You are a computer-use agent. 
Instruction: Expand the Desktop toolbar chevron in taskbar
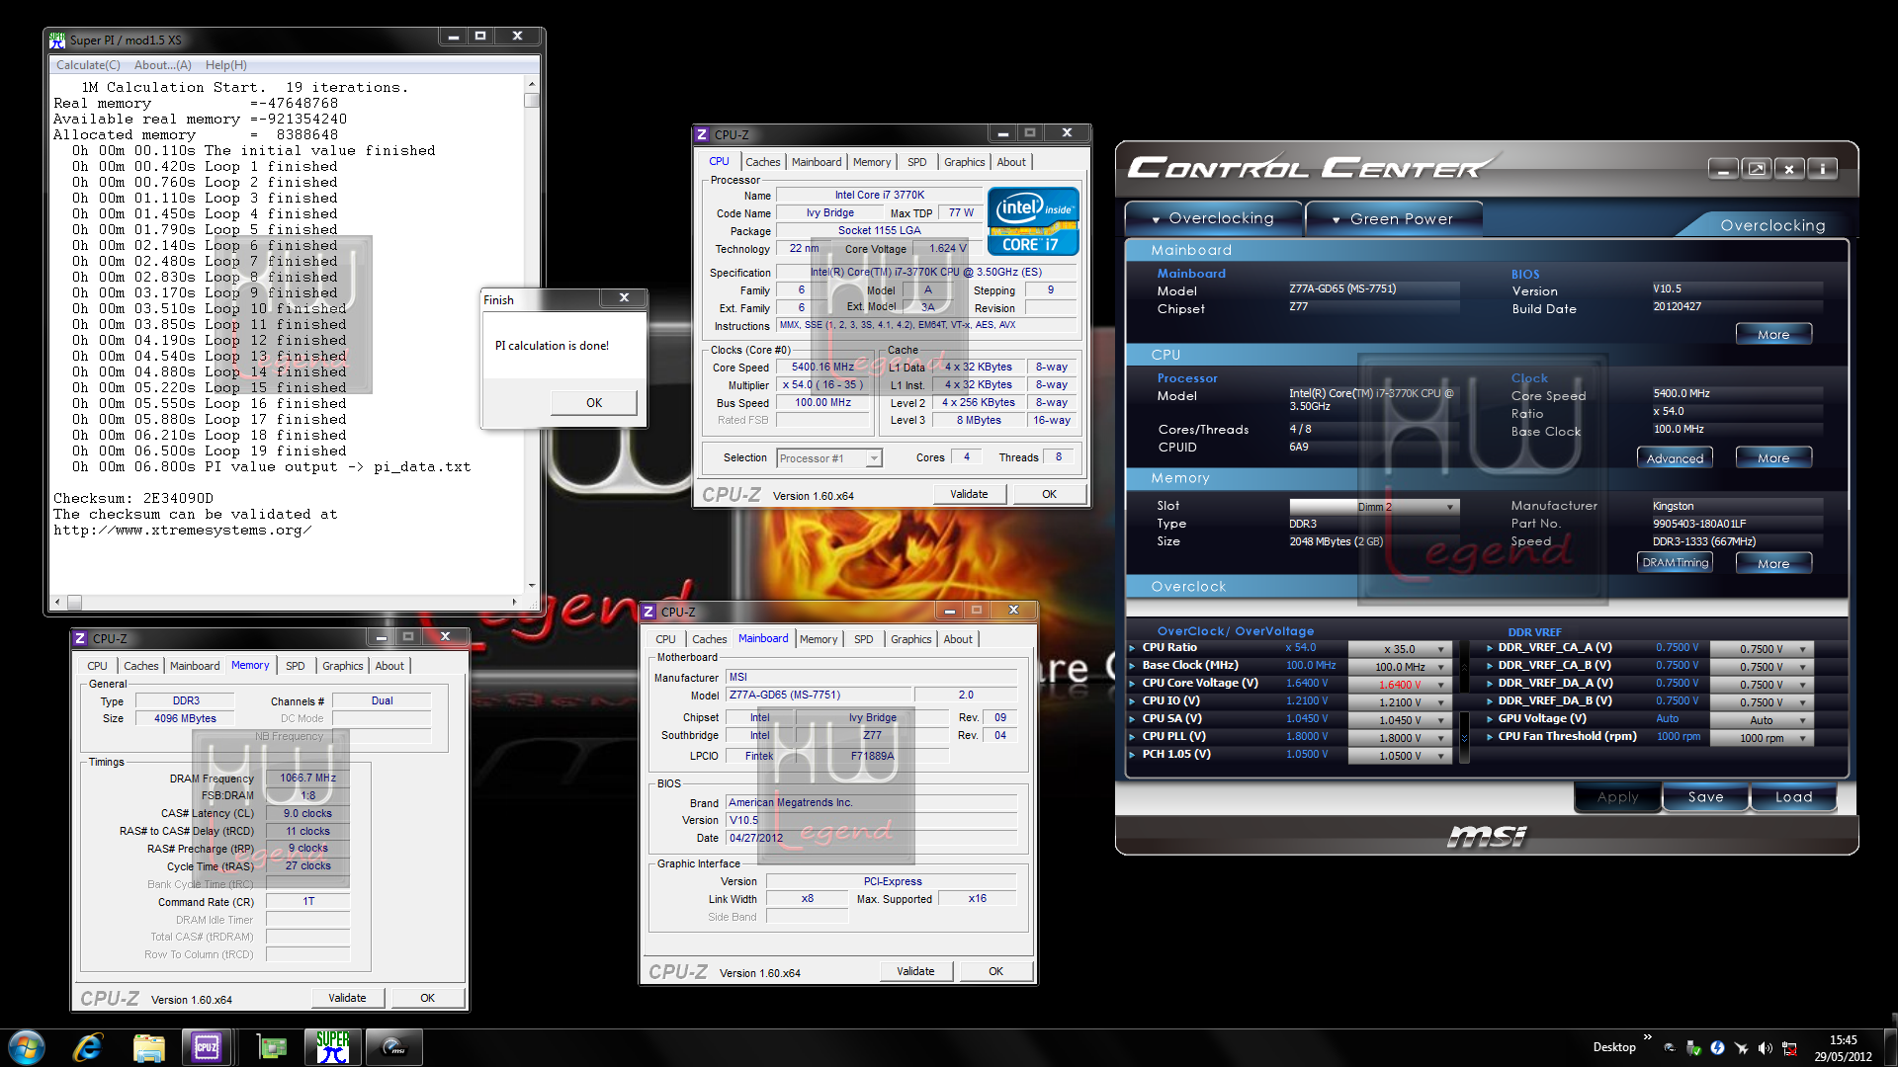[1648, 1037]
